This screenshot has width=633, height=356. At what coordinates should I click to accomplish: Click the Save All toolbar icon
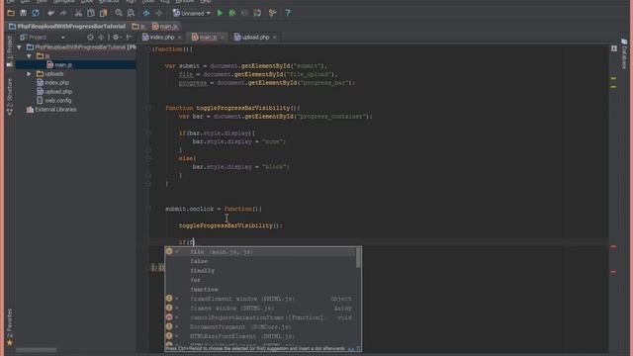point(24,13)
